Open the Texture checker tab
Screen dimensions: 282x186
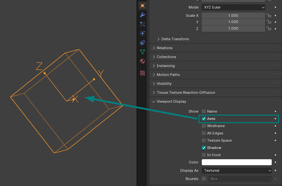pos(142,73)
